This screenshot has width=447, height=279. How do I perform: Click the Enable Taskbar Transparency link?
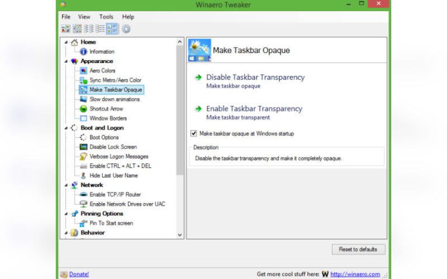pyautogui.click(x=254, y=109)
